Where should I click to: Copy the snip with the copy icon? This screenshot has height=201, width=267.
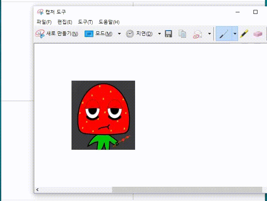click(182, 34)
